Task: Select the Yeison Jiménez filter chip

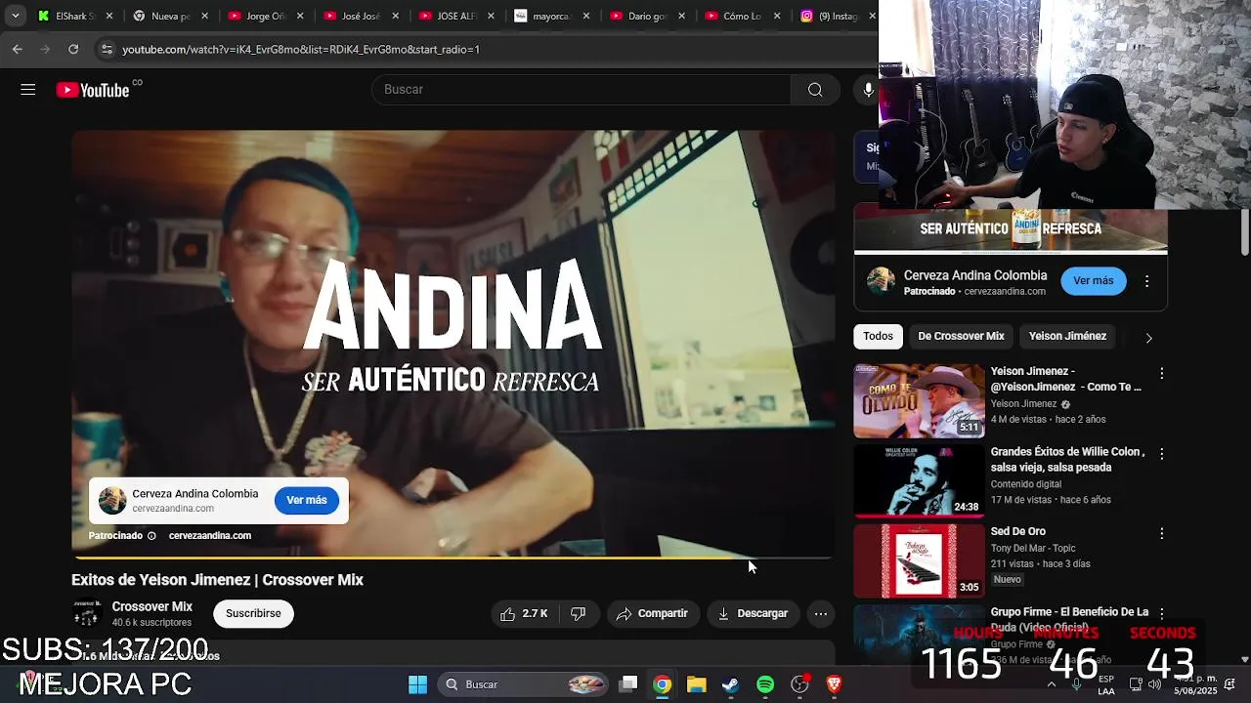Action: (x=1067, y=336)
